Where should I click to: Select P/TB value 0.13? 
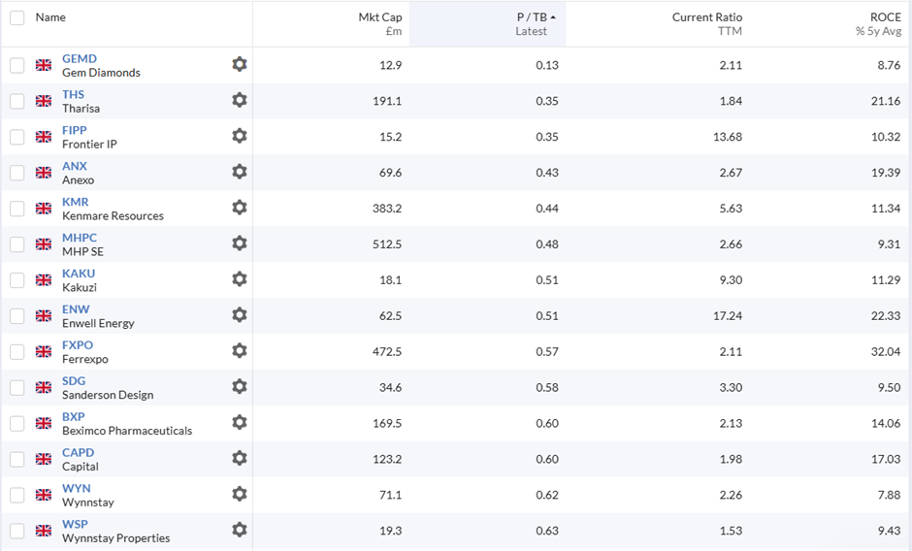[547, 65]
